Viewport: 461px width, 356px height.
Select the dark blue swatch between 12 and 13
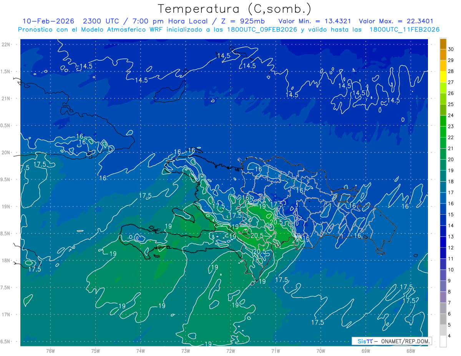point(443,242)
